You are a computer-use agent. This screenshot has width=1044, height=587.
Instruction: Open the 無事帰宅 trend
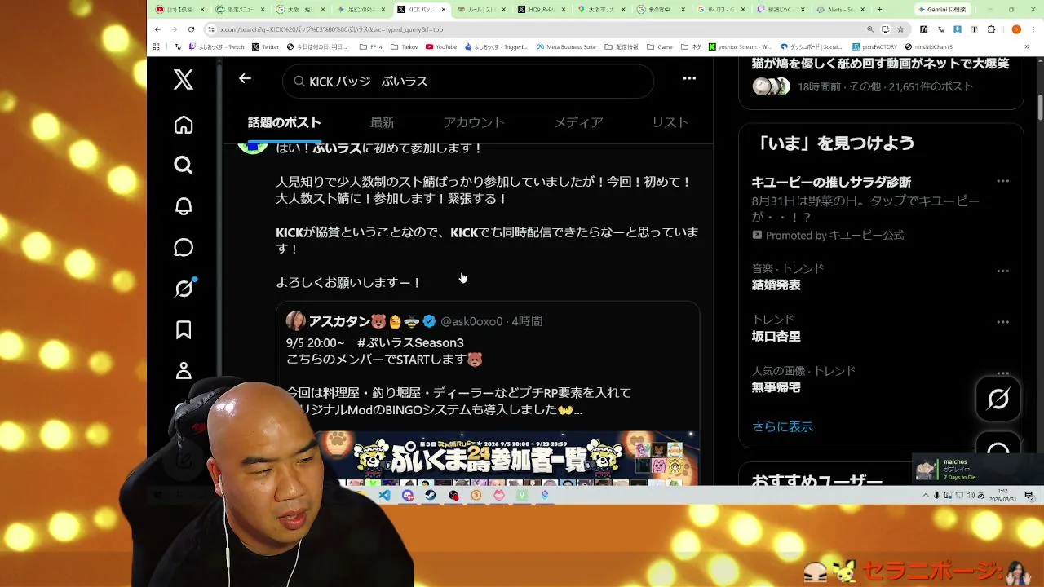[x=776, y=387]
